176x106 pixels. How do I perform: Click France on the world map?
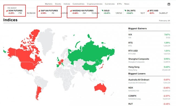pos(60,63)
